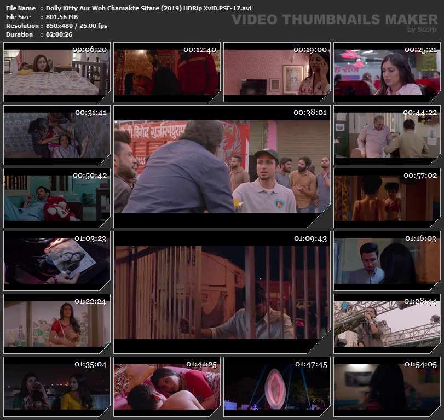Viewport: 444px width, 420px height.
Task: Click the file size value 801.56 MB
Action: pos(62,17)
